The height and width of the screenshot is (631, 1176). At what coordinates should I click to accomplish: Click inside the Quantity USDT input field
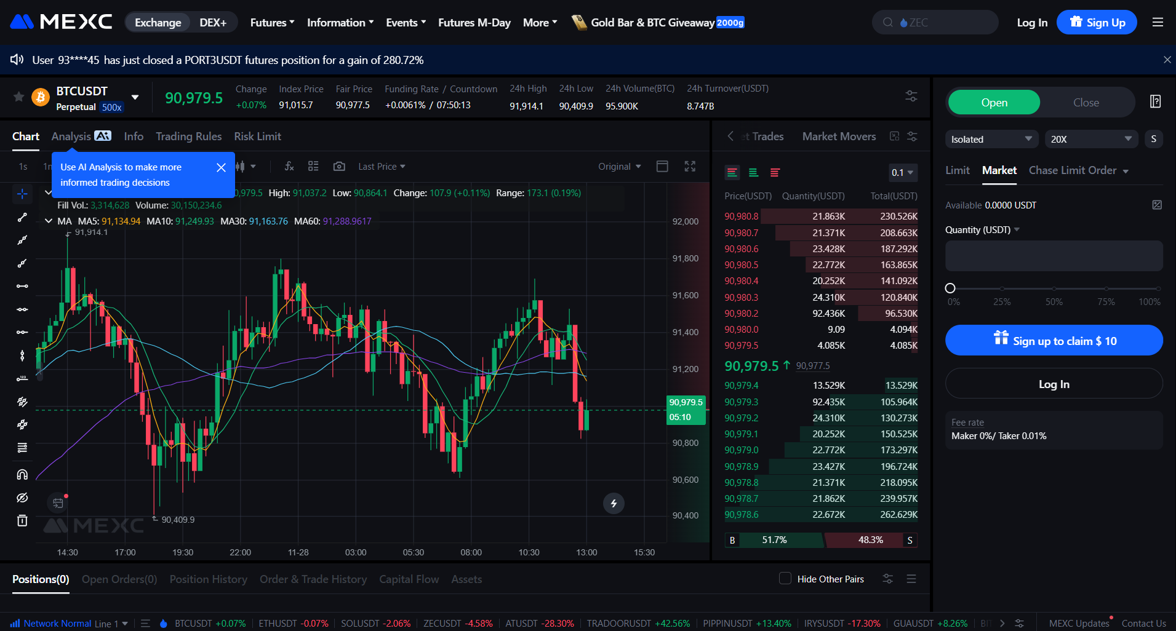(x=1054, y=256)
